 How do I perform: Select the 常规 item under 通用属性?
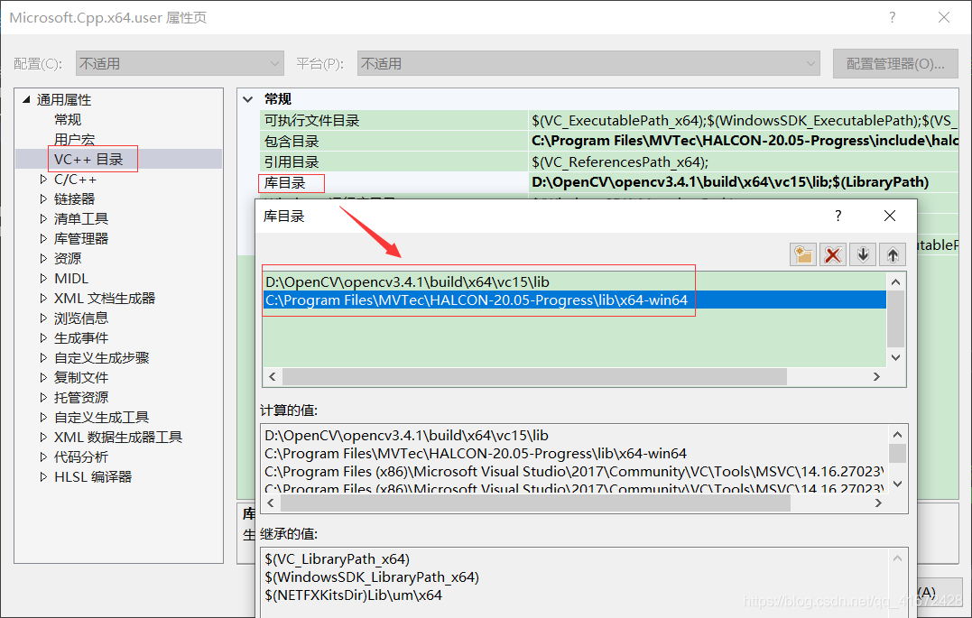[x=67, y=118]
